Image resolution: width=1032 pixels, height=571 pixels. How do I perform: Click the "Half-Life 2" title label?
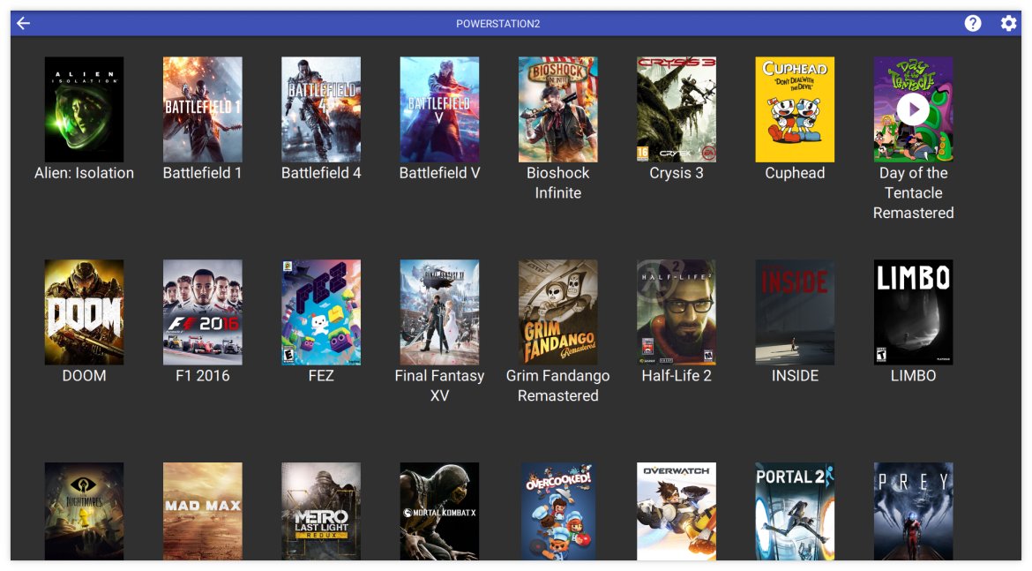point(677,376)
